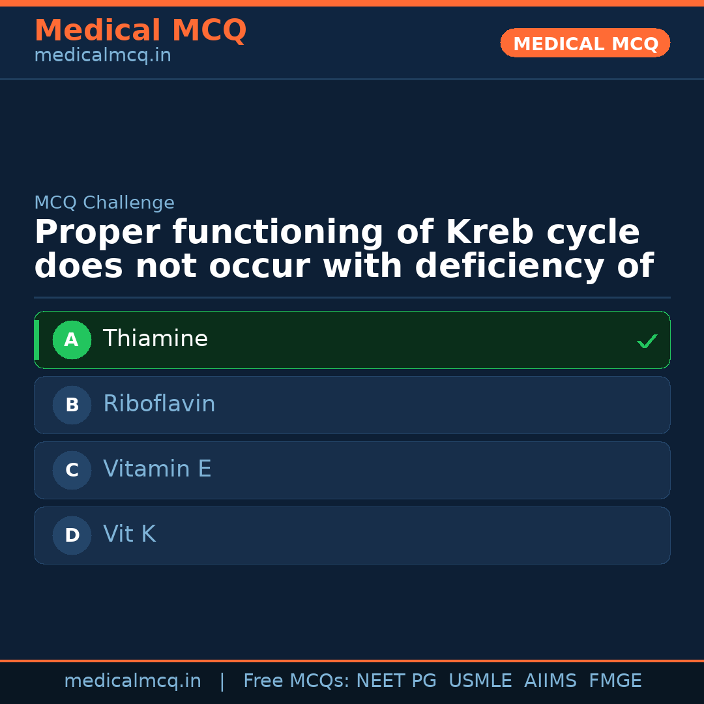Viewport: 704px width, 704px height.
Task: Click the orange Medical MCQ header title
Action: (140, 31)
